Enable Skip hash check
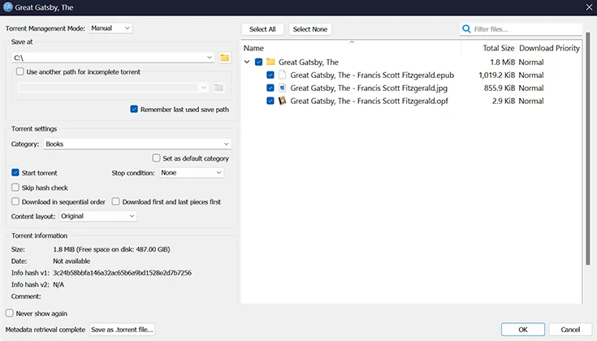The height and width of the screenshot is (341, 597). click(15, 188)
